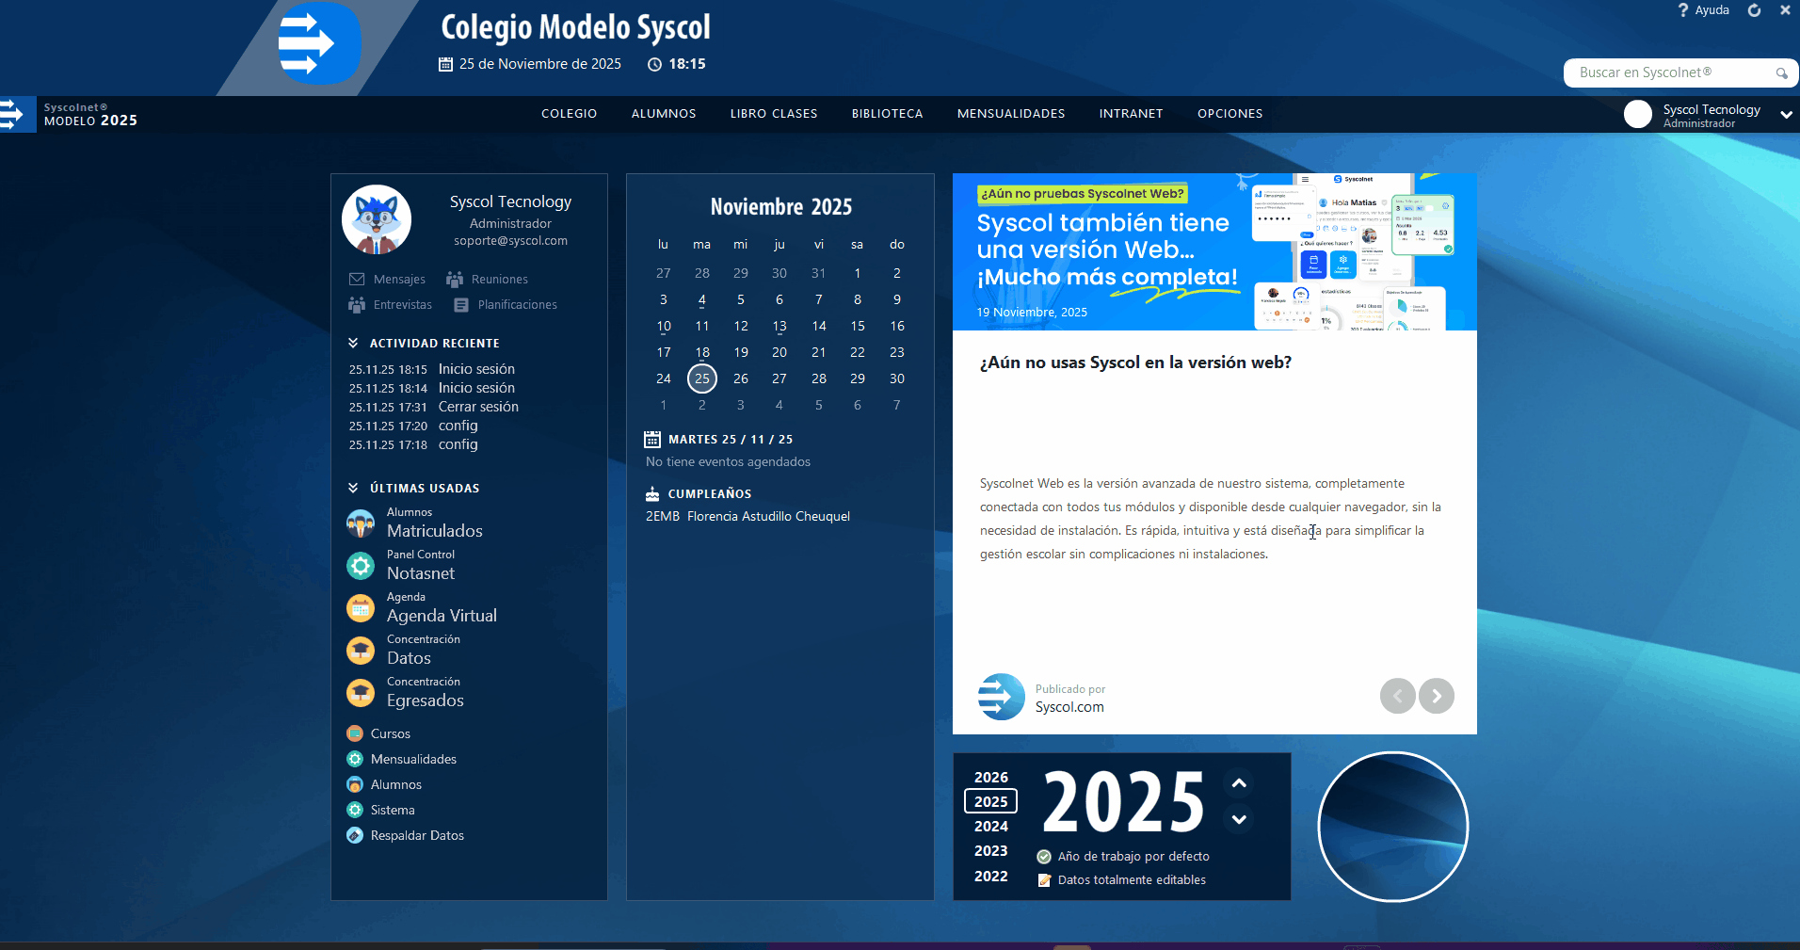Click the Alumnos Matriculados icon
1800x950 pixels.
point(361,523)
